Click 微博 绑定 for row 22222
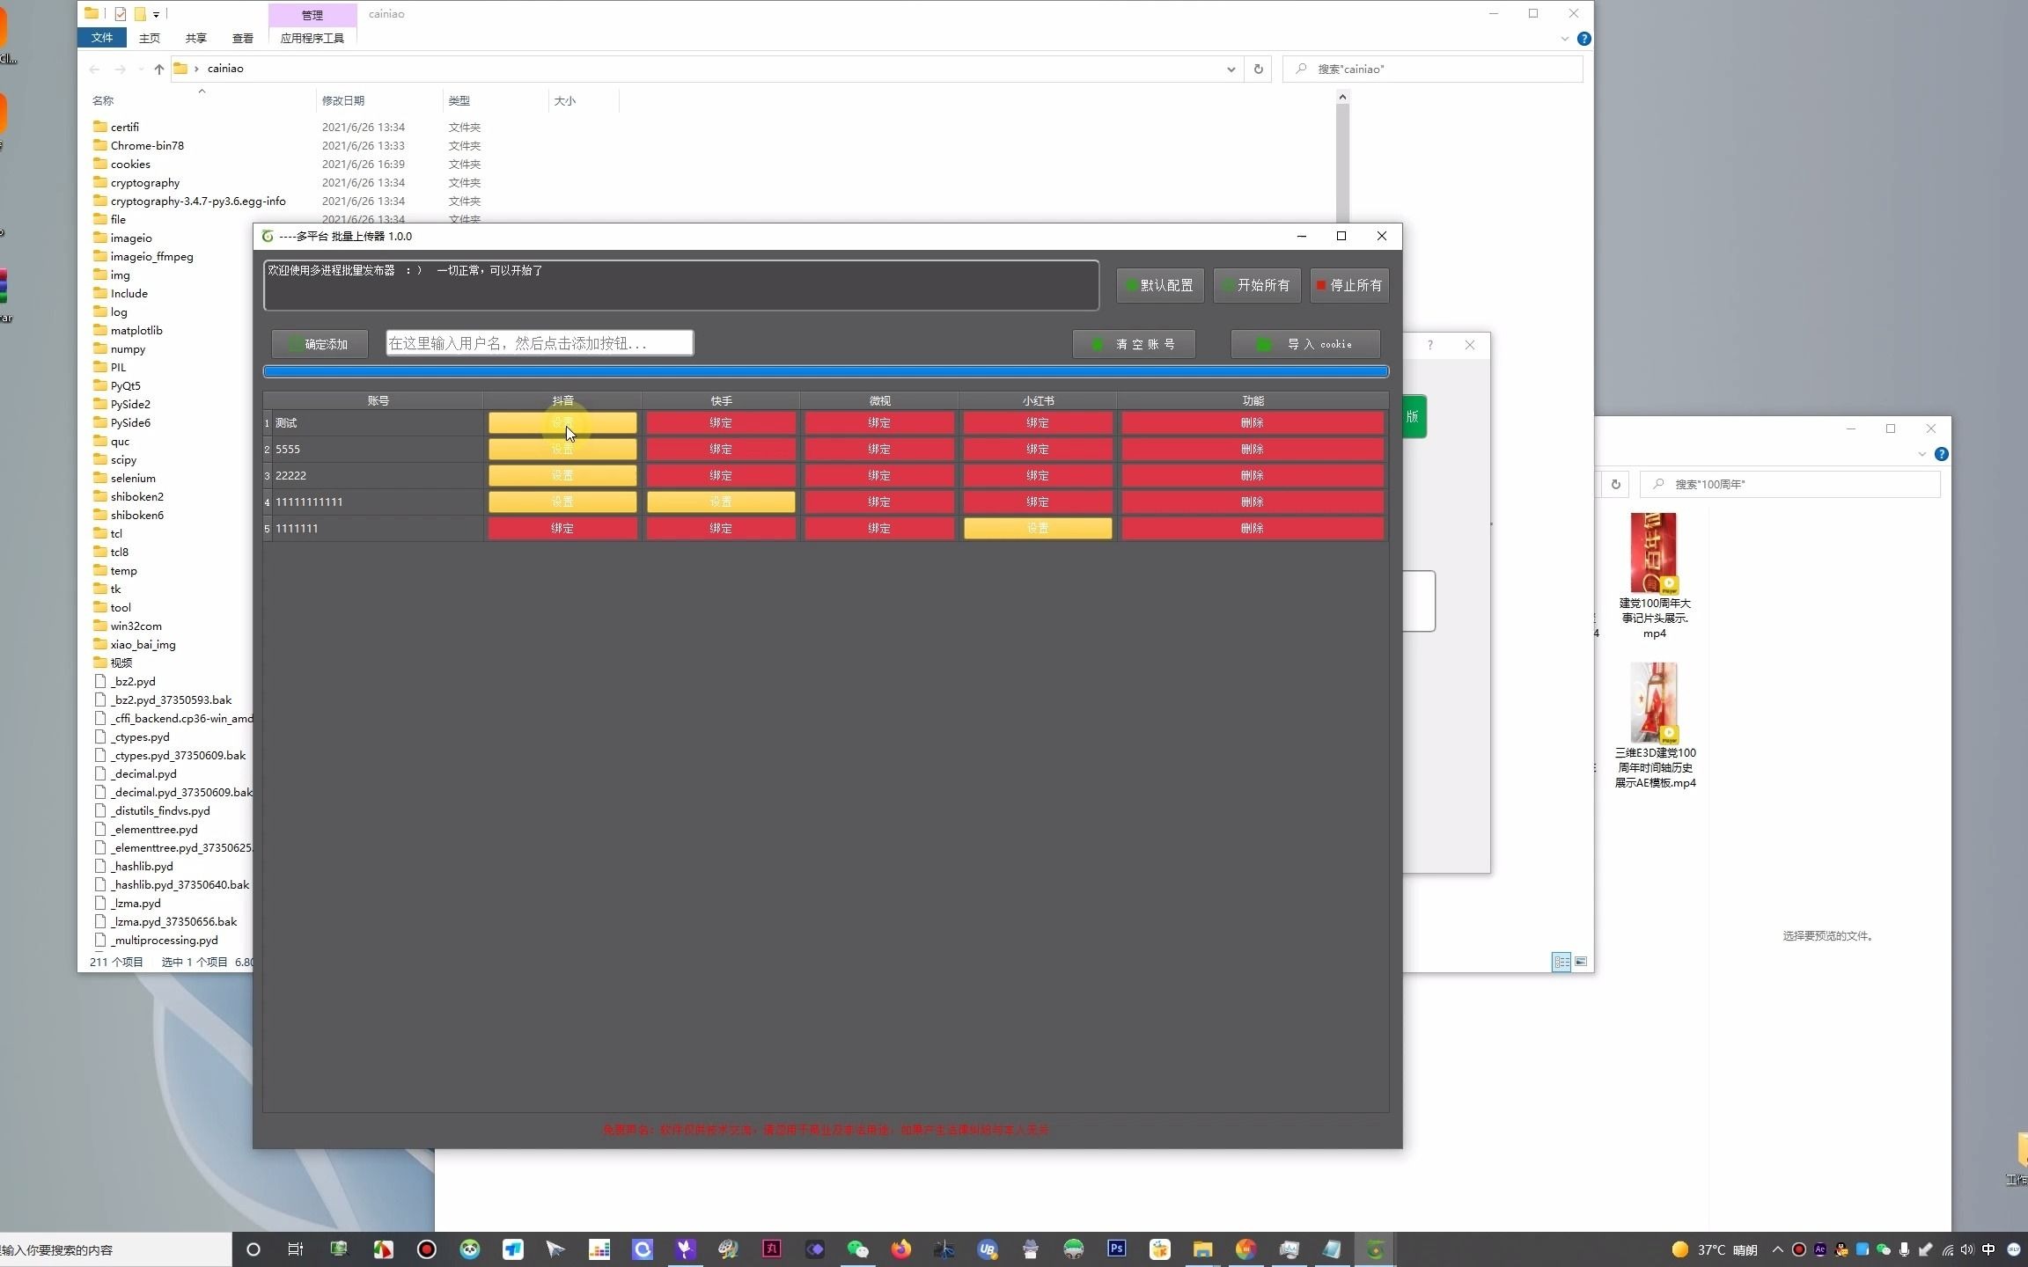This screenshot has width=2028, height=1267. tap(879, 474)
